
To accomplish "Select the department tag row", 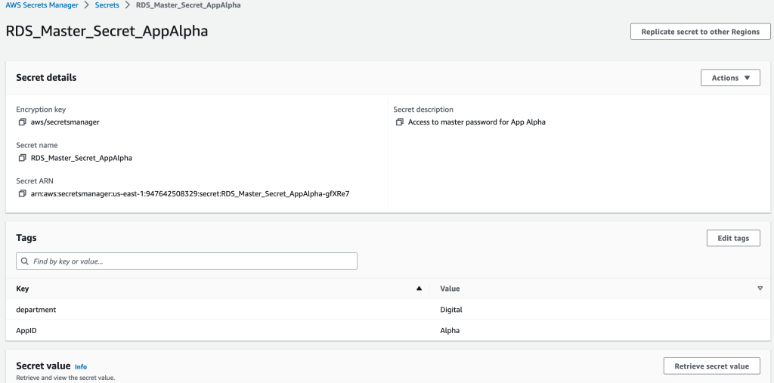I will (x=227, y=310).
